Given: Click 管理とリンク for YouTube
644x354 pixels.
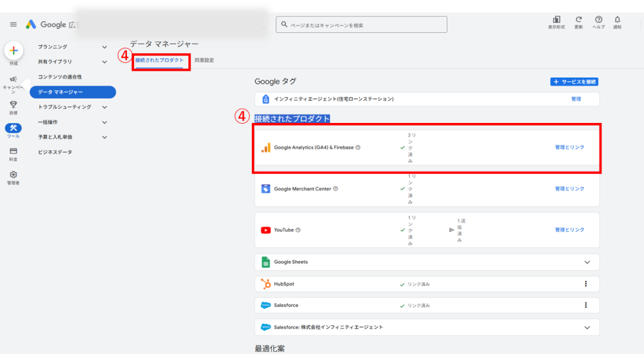Looking at the screenshot, I should (569, 230).
